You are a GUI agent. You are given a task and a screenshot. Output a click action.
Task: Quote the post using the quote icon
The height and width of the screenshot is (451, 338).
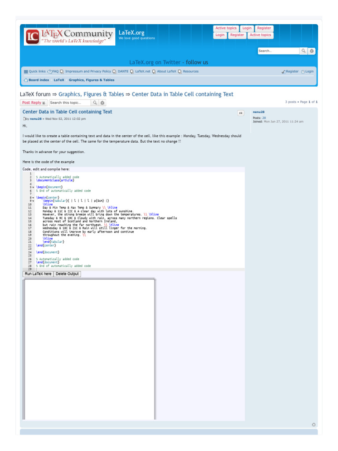coord(241,113)
